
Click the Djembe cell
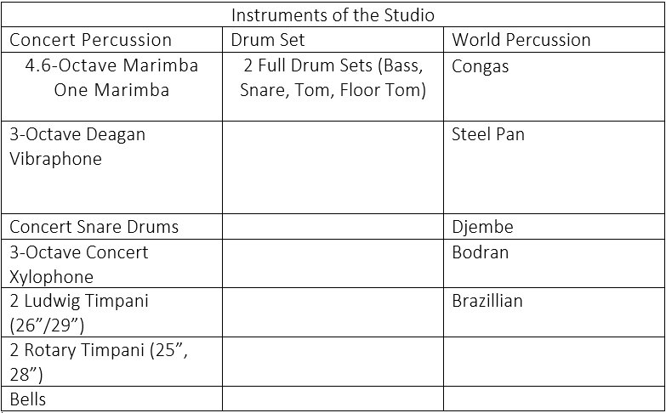pyautogui.click(x=555, y=227)
